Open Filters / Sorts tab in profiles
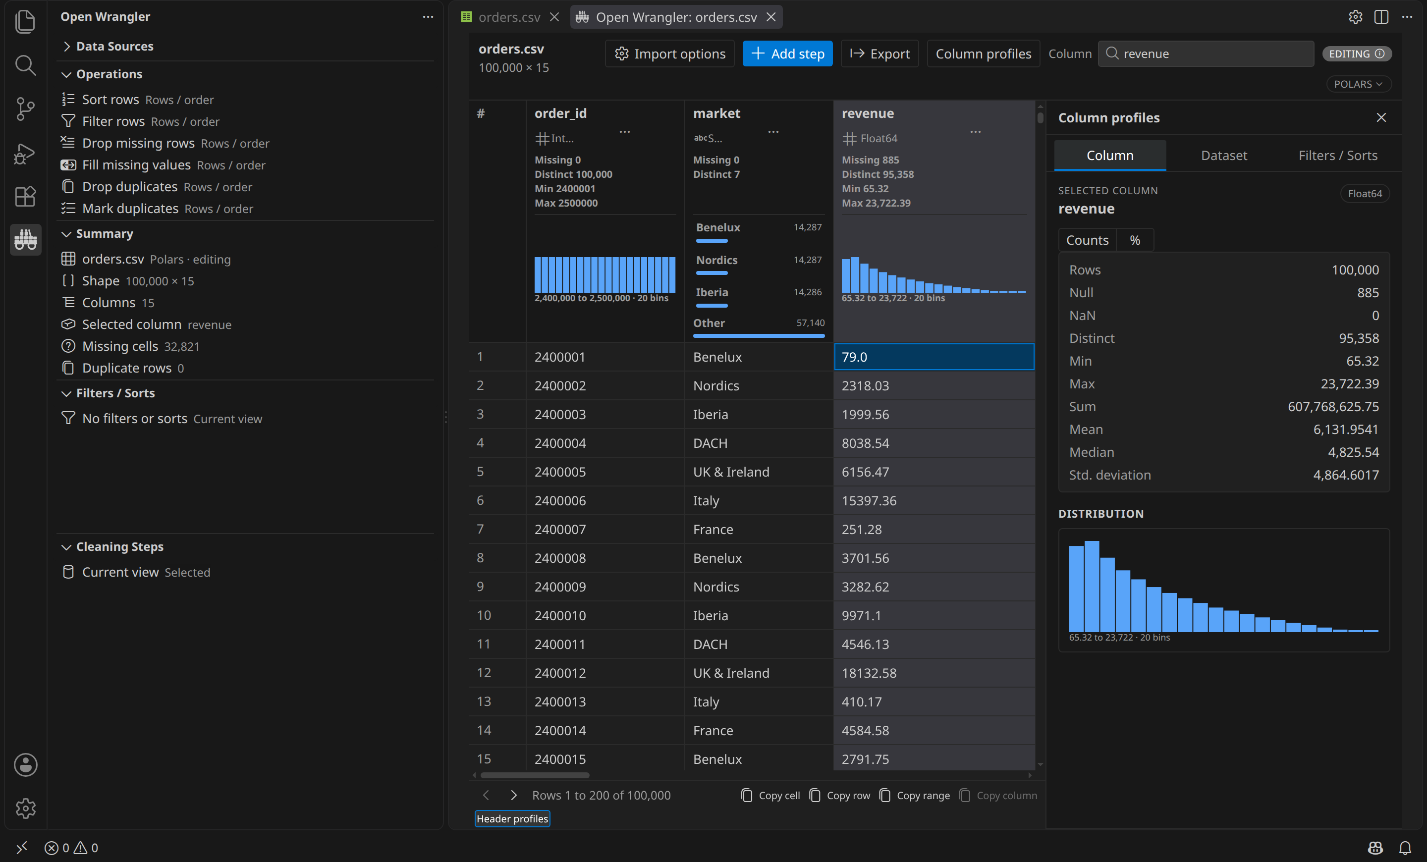Screen dimensions: 1427x862 1338,155
